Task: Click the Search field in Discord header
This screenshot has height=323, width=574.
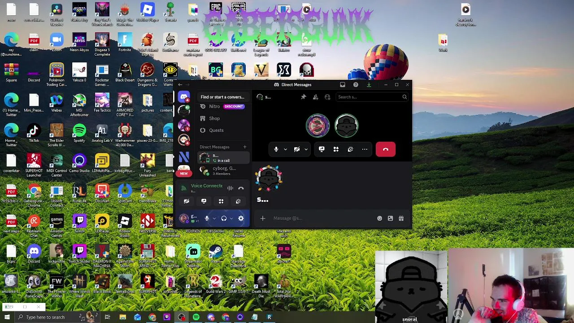Action: [372, 97]
